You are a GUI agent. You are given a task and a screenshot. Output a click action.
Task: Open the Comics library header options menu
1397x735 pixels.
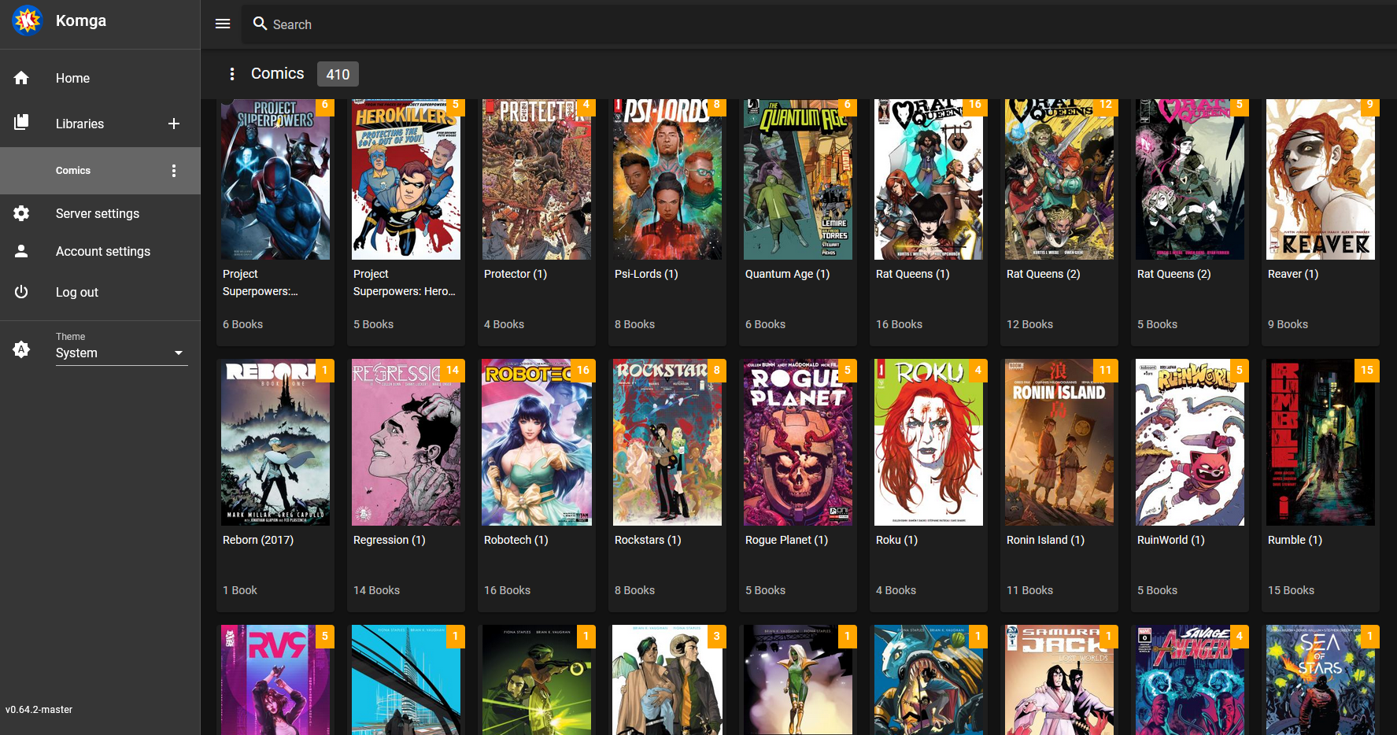coord(231,74)
